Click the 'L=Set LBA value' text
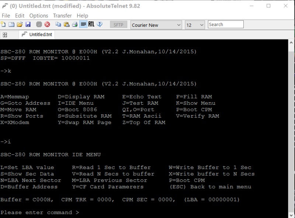This screenshot has width=295, height=218. coord(27,168)
